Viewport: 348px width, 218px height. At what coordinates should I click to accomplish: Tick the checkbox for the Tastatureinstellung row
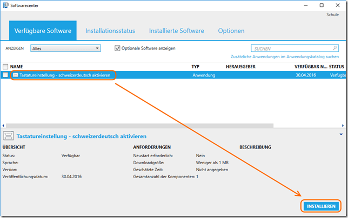tap(5, 75)
